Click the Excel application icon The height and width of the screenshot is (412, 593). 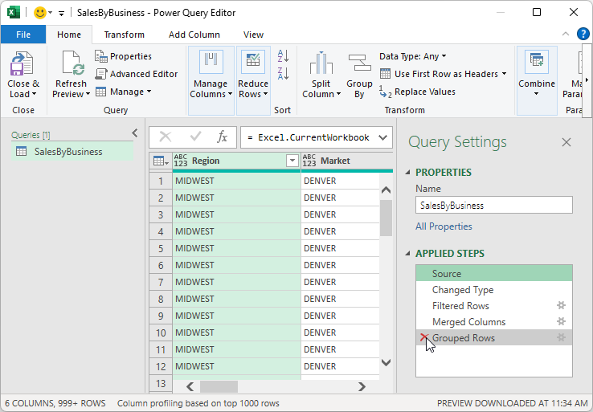14,13
